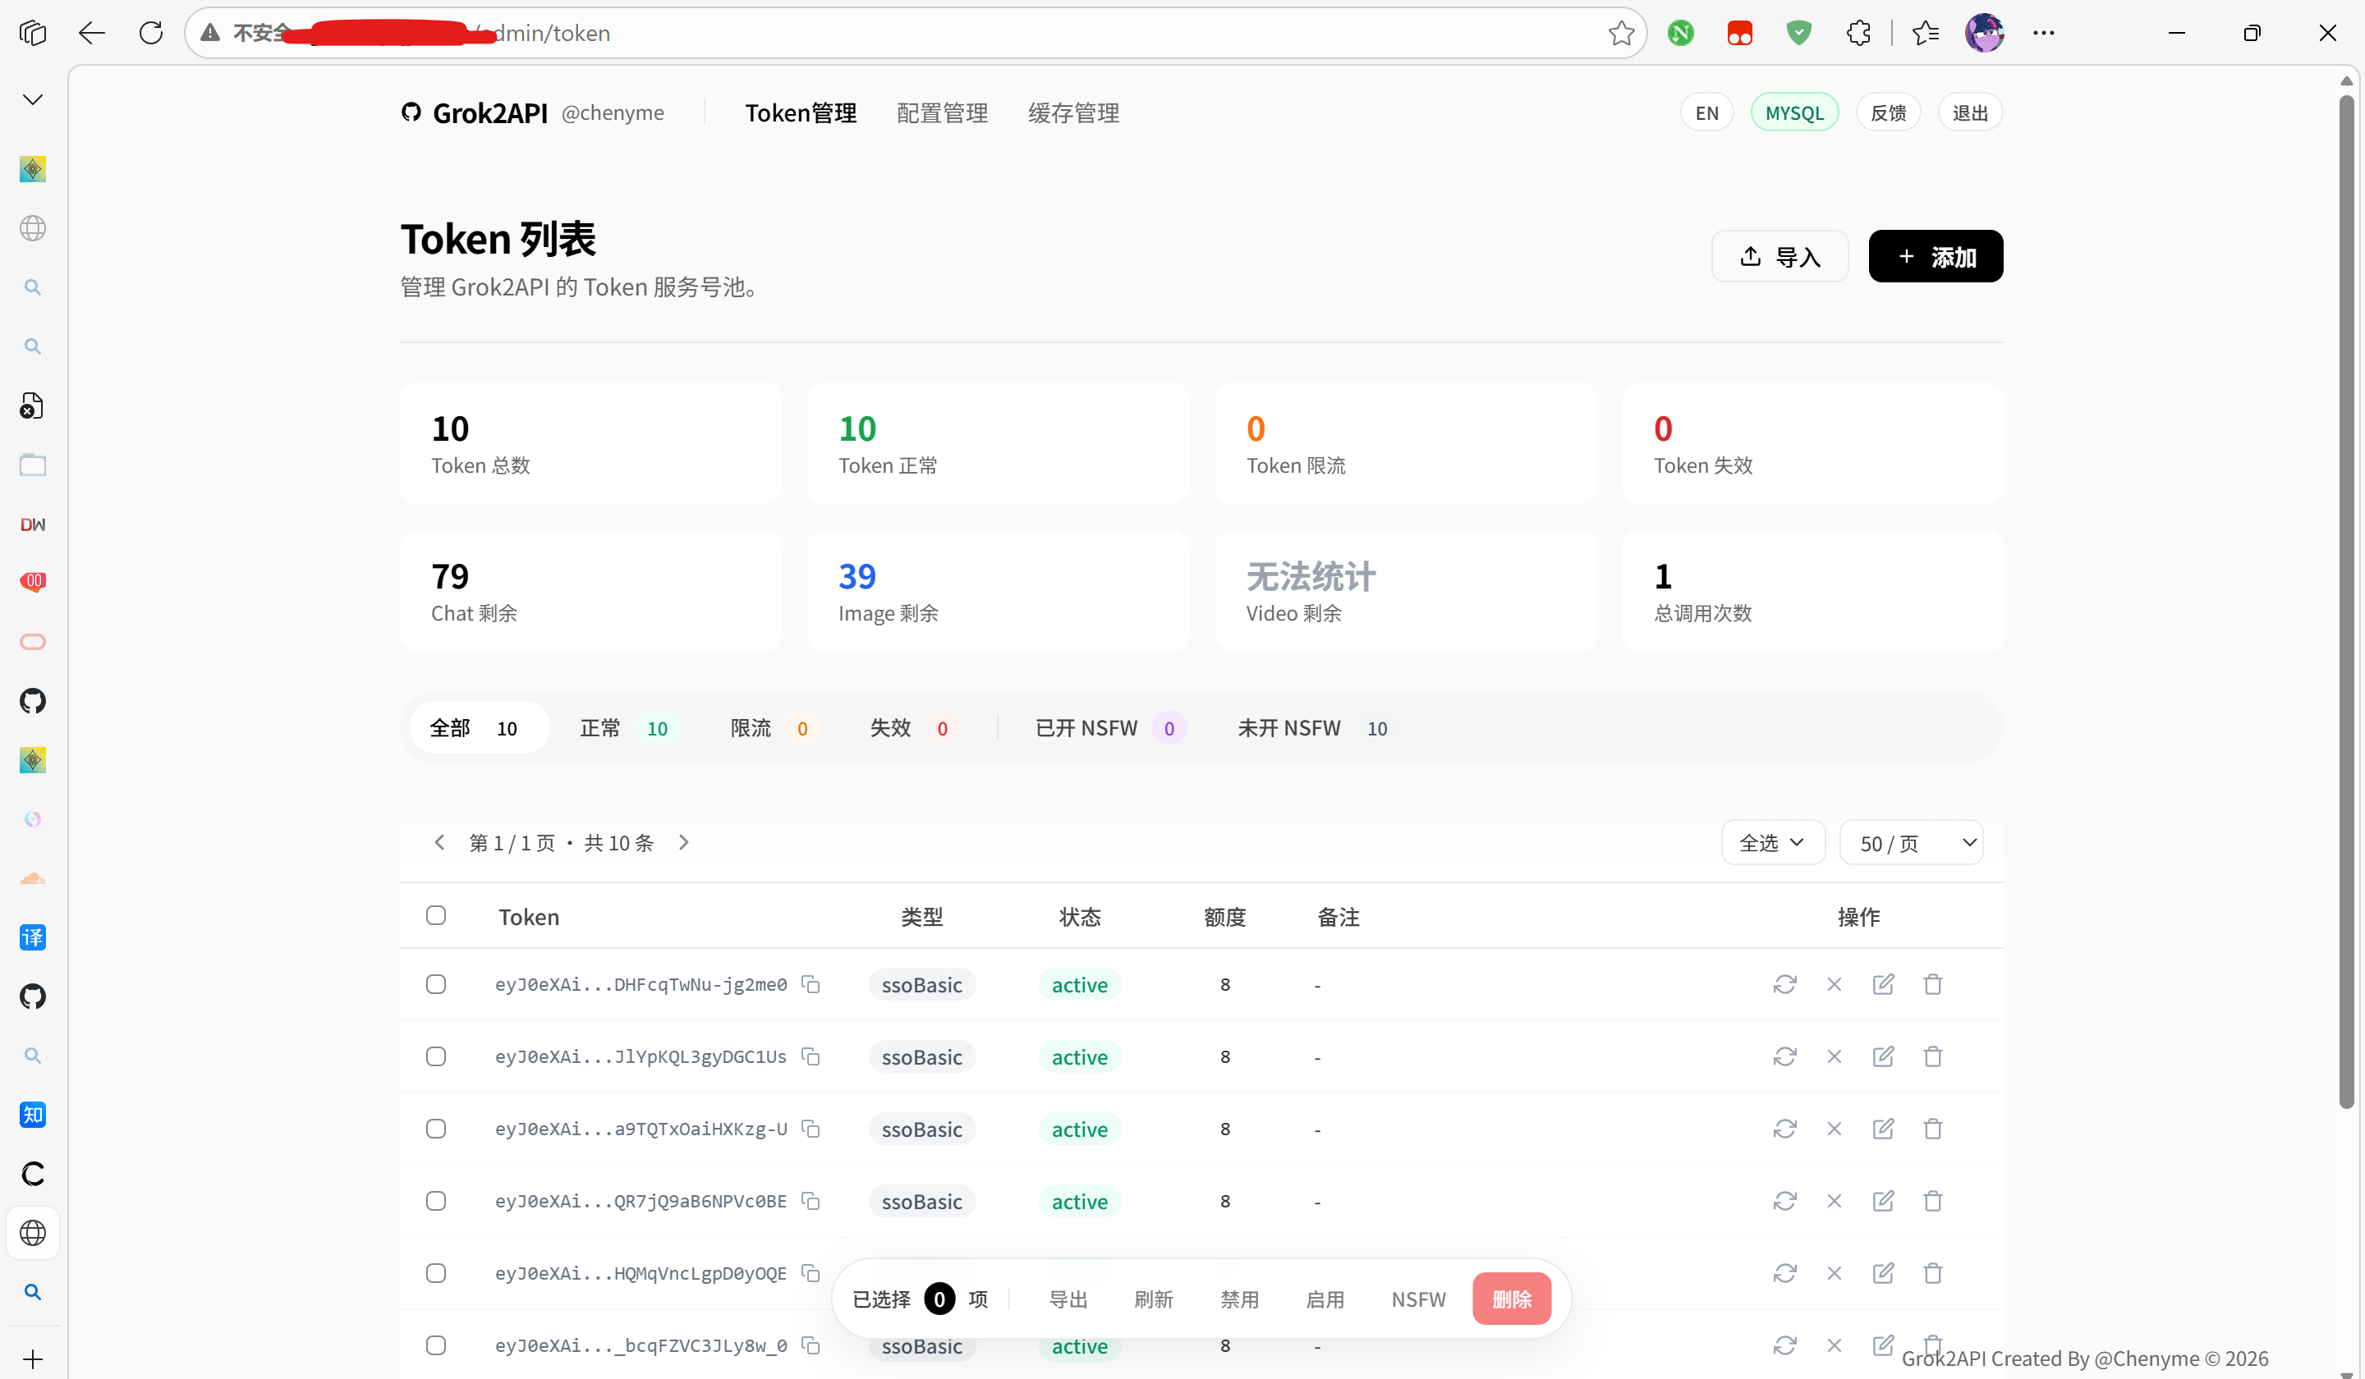Open the 反馈 feedback button
The width and height of the screenshot is (2365, 1379).
(1887, 112)
